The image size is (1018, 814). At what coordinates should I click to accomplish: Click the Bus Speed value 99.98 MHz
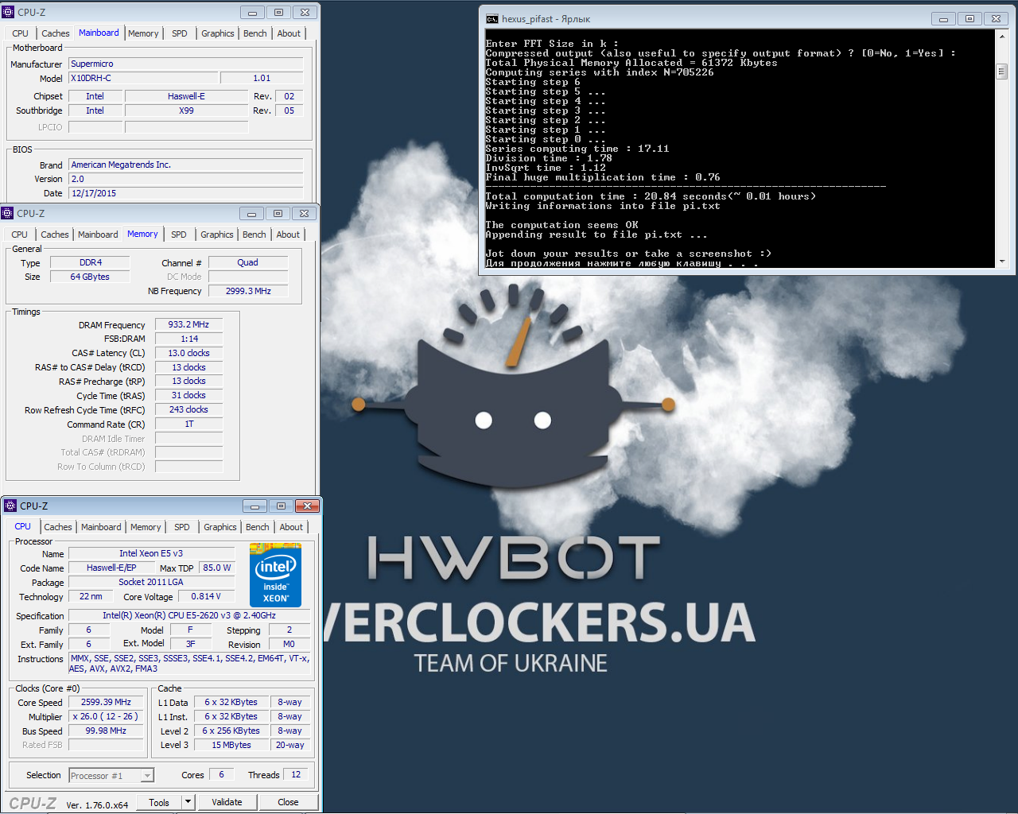(106, 731)
